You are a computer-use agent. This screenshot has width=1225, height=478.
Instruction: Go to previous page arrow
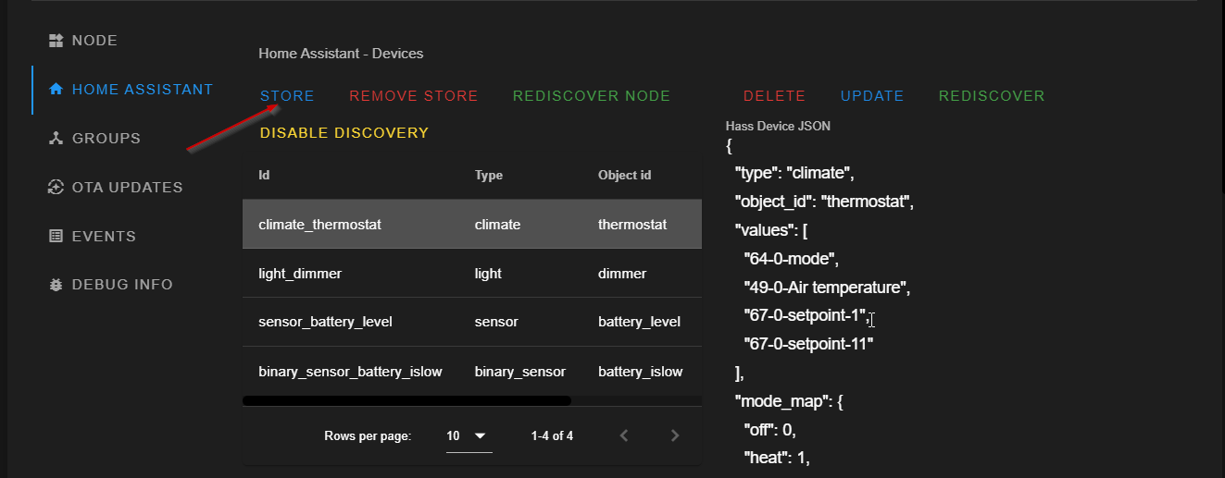coord(624,435)
